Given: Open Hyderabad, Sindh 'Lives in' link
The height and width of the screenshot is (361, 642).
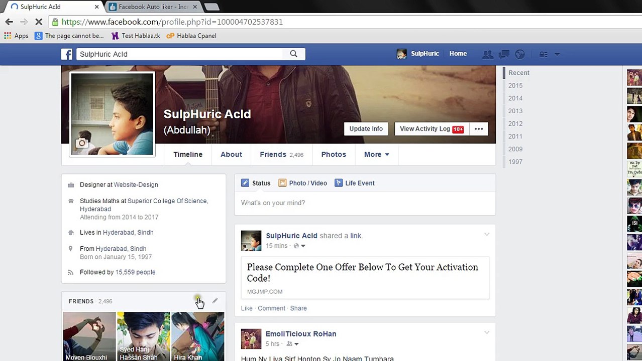Looking at the screenshot, I should (x=128, y=232).
